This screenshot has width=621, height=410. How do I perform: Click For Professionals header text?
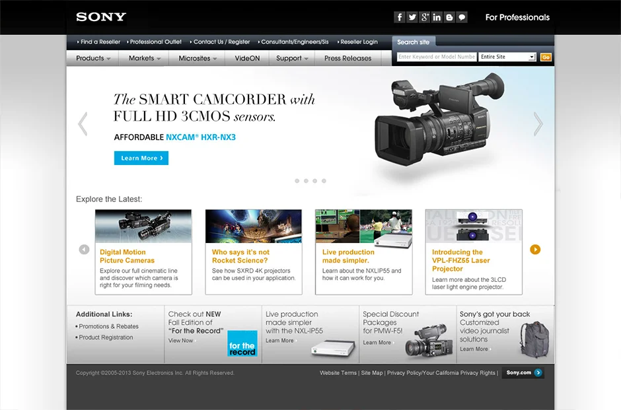pyautogui.click(x=517, y=17)
